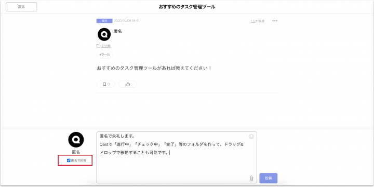Like the question with thumbs-up icon
The image size is (374, 187).
[x=128, y=84]
